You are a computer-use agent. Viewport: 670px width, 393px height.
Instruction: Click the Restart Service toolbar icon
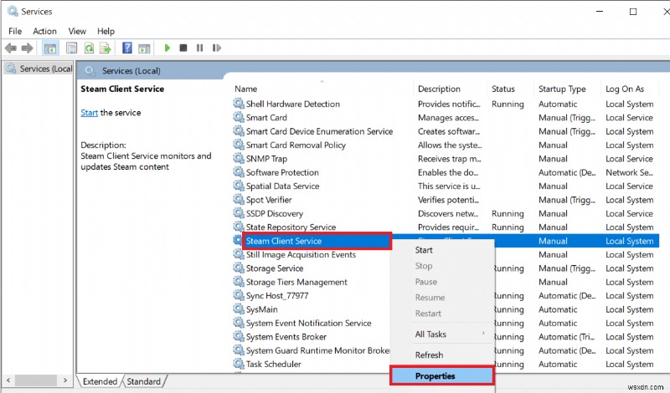(216, 48)
